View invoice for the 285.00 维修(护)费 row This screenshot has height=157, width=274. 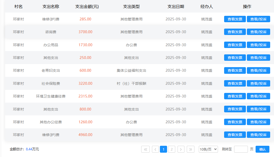pyautogui.click(x=235, y=19)
